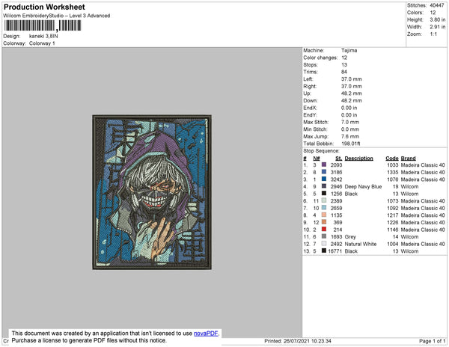This screenshot has width=449, height=347.
Task: Click the black swatch in stop 13
Action: pos(324,251)
